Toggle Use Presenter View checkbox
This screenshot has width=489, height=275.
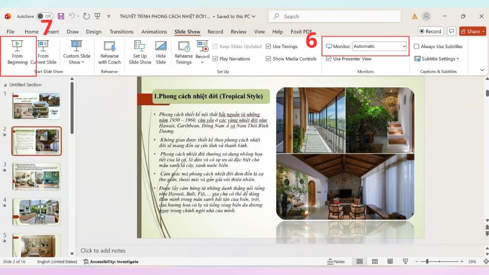point(349,59)
